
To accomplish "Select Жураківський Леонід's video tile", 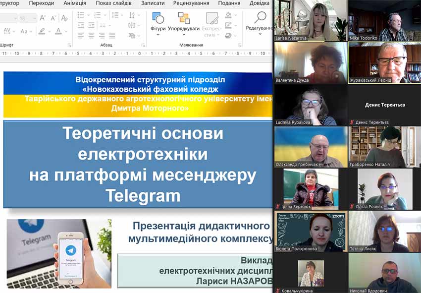I will pyautogui.click(x=384, y=62).
